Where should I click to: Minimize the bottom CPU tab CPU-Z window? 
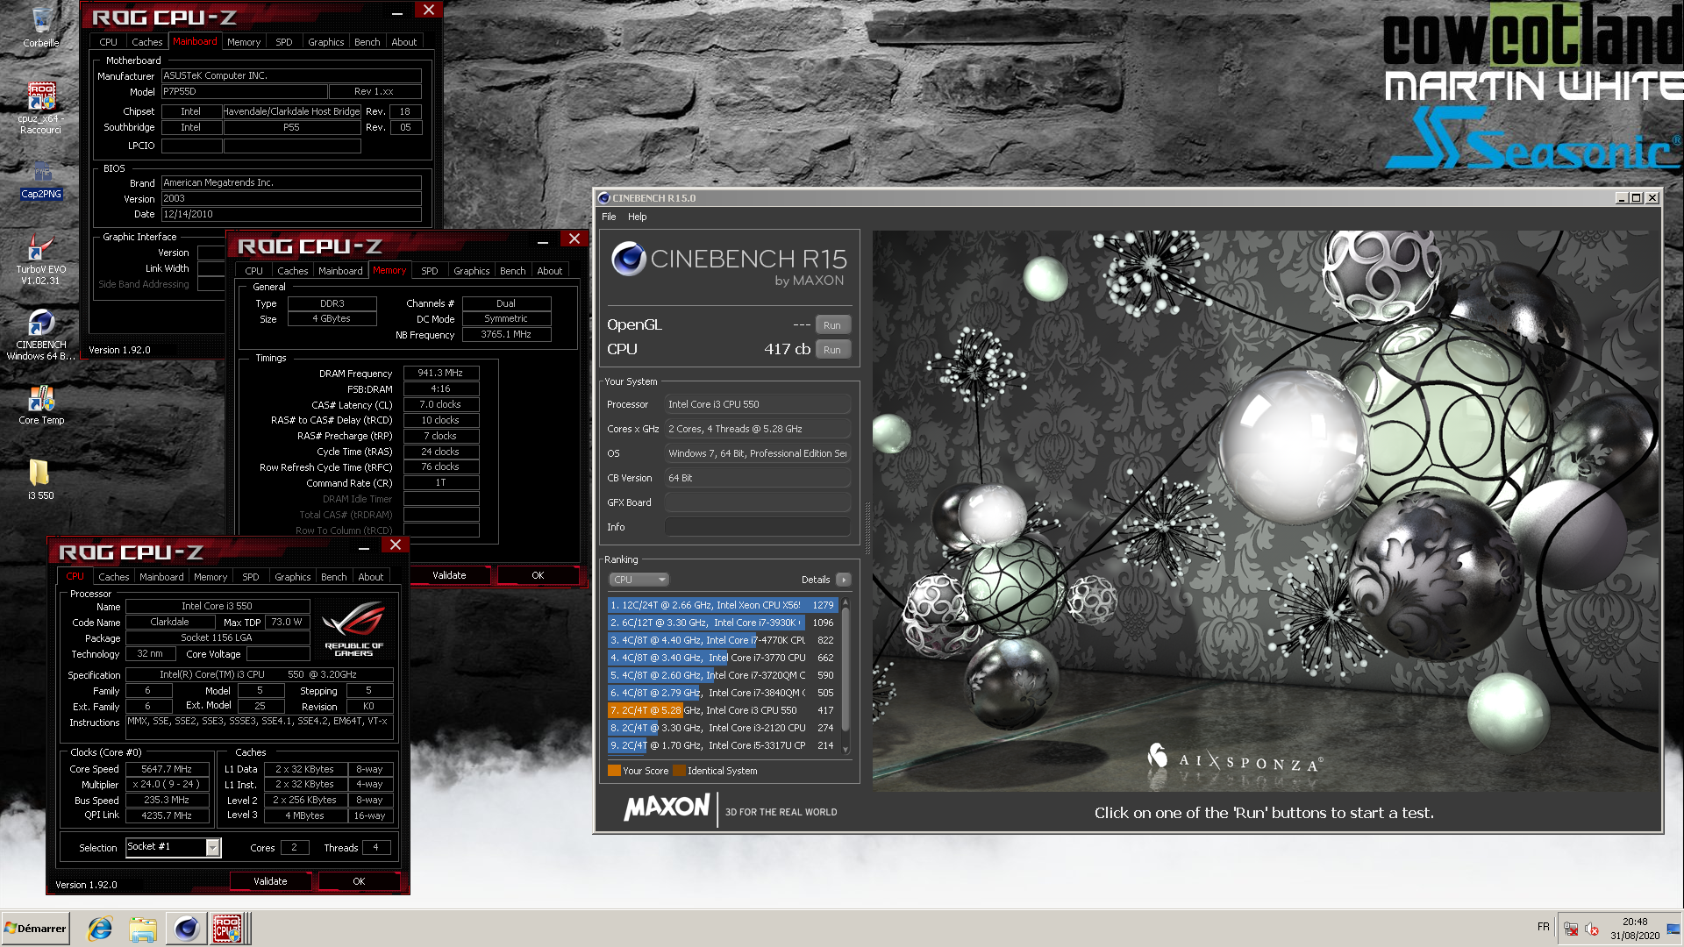(363, 548)
